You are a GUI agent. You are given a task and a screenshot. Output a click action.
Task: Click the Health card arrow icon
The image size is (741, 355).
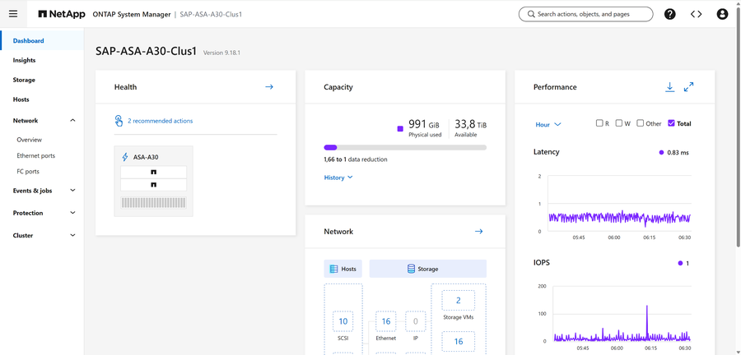click(269, 87)
